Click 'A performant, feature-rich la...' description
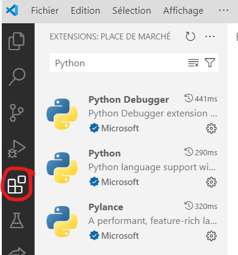The width and height of the screenshot is (238, 255). pos(153,221)
